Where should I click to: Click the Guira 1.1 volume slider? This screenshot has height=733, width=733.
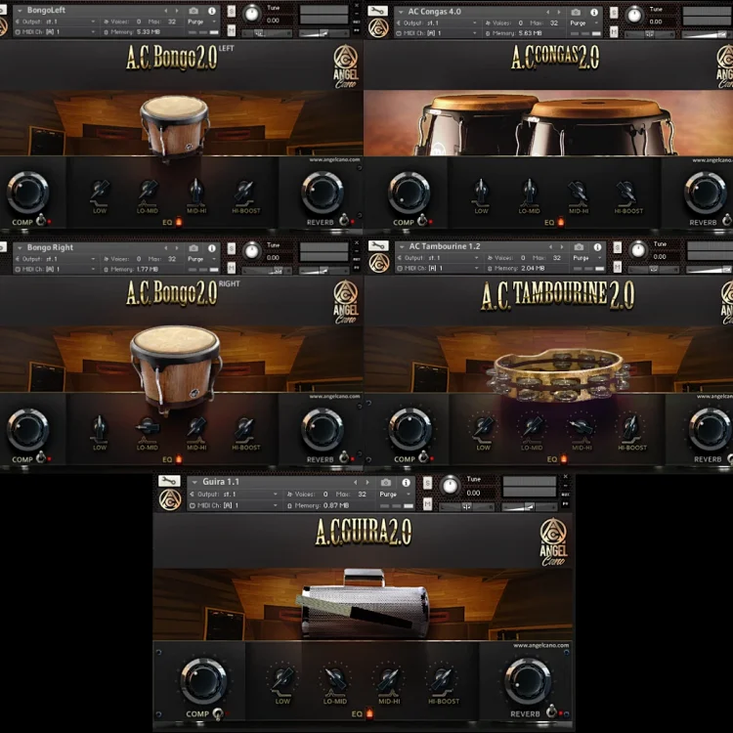coord(529,506)
